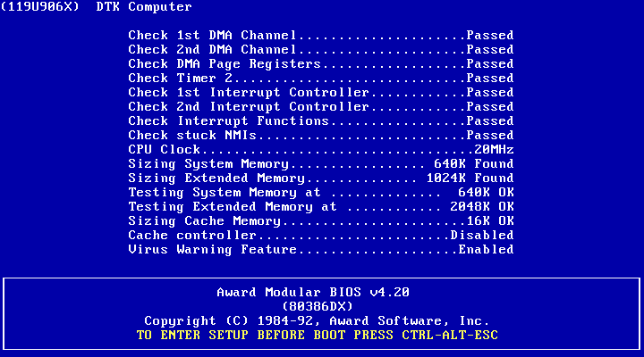
Task: Click the "640K Found" value
Action: click(x=474, y=164)
